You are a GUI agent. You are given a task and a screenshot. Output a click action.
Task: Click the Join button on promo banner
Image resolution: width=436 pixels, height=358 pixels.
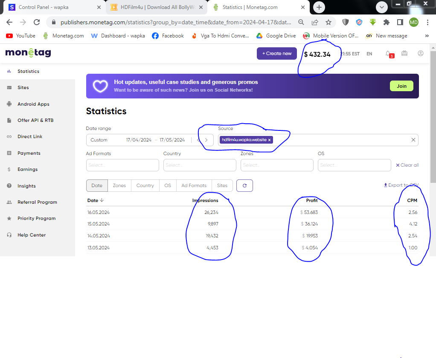401,86
